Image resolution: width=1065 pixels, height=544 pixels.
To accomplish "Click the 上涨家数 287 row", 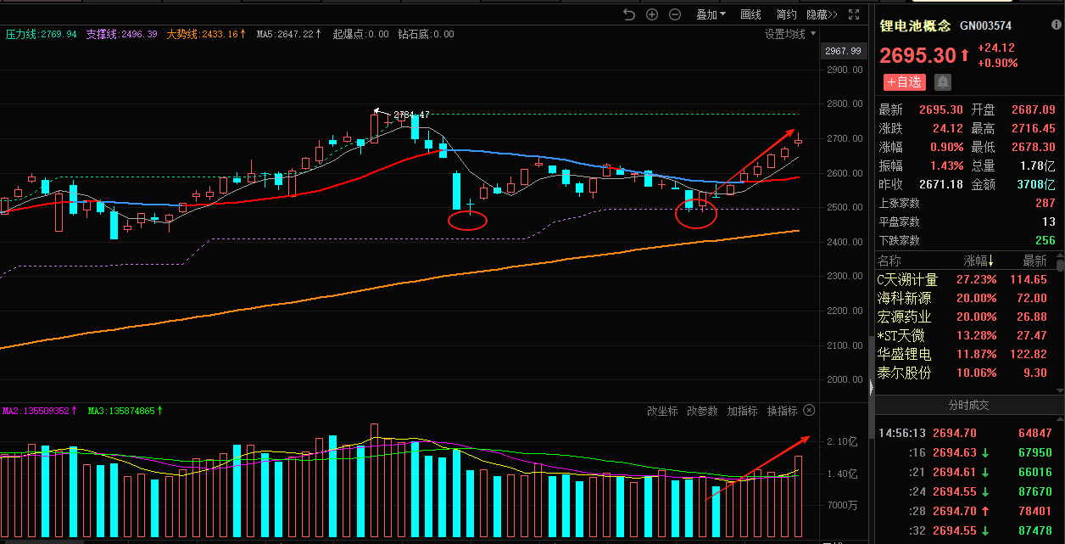I will [967, 204].
